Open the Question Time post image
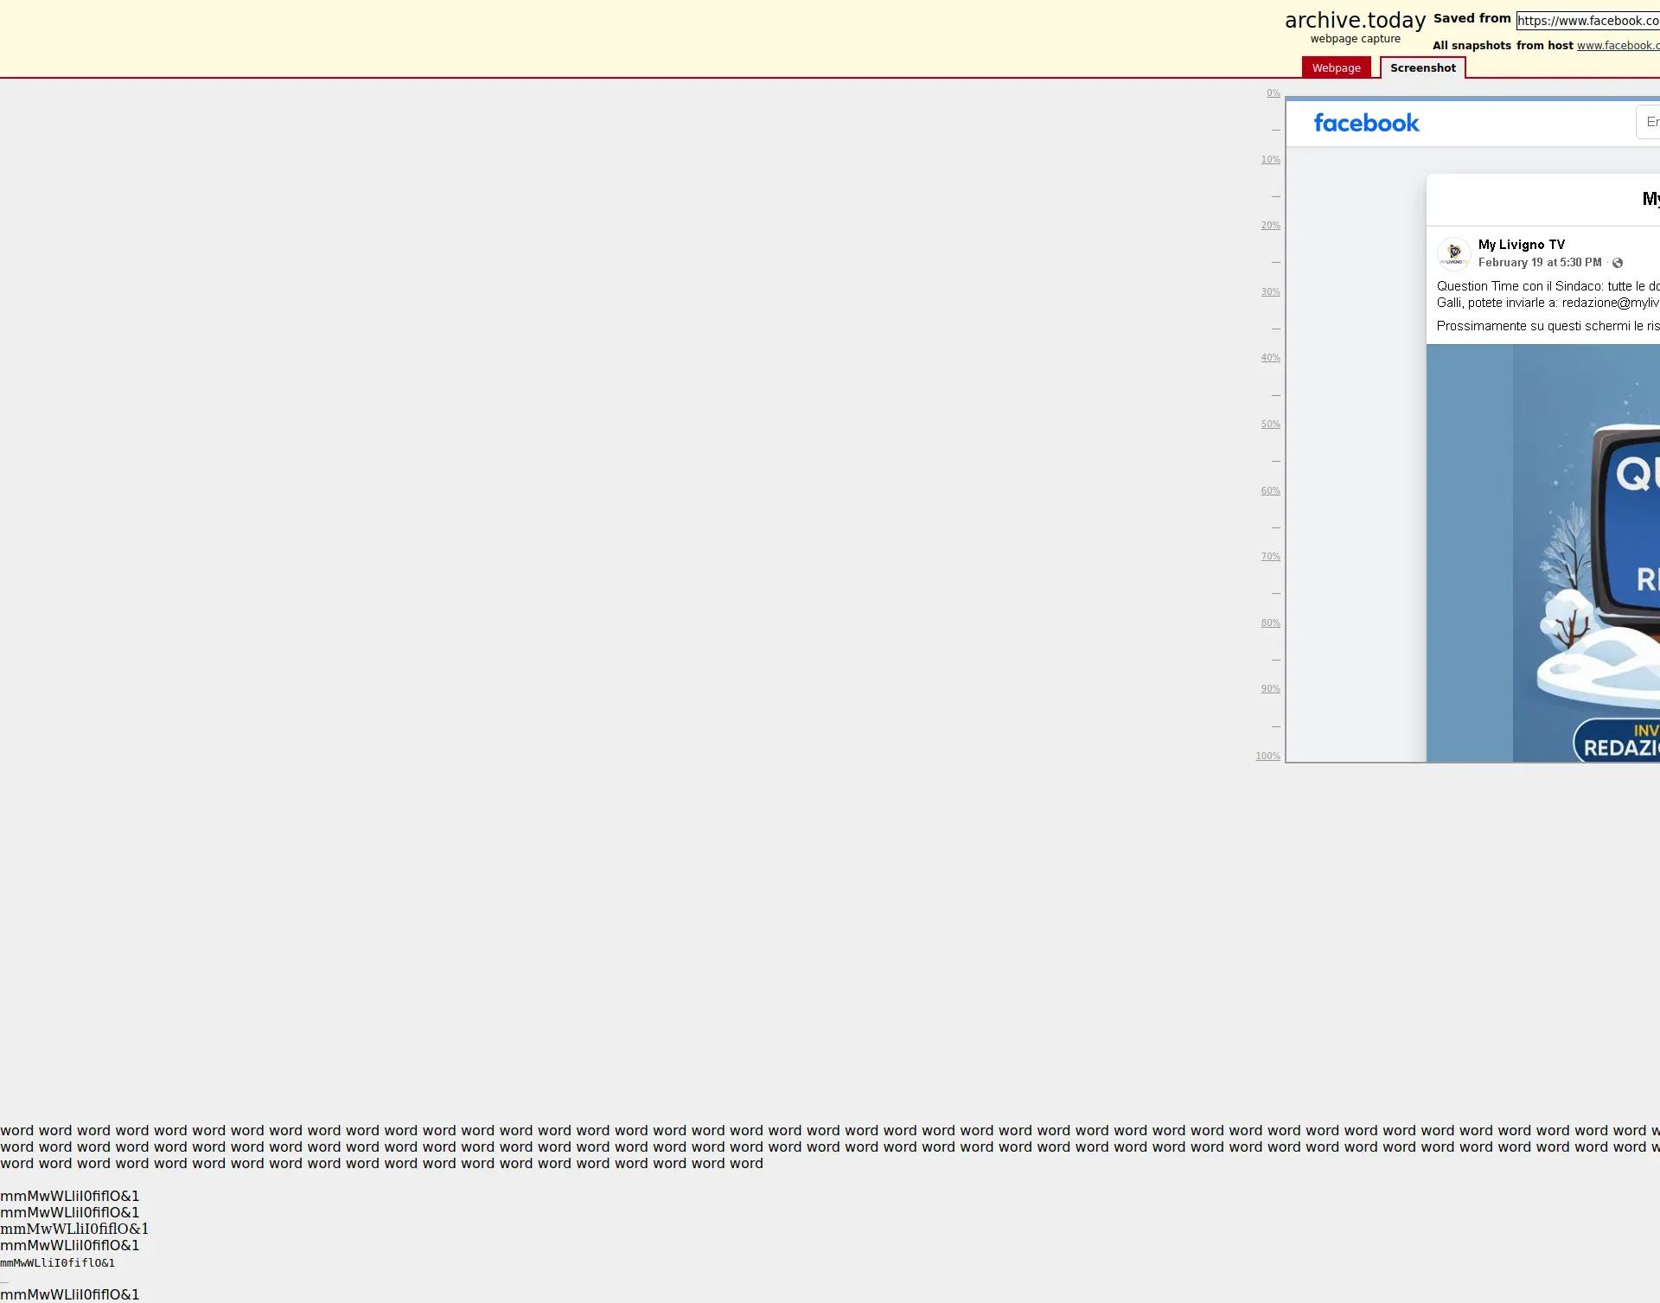This screenshot has height=1303, width=1660. pos(1556,519)
